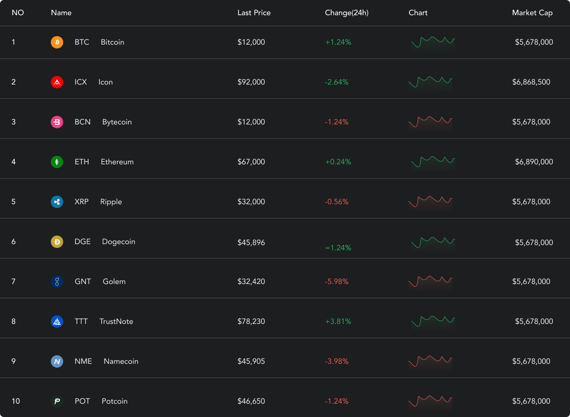Sort by the Change(24h) column header
The image size is (570, 417).
(347, 13)
